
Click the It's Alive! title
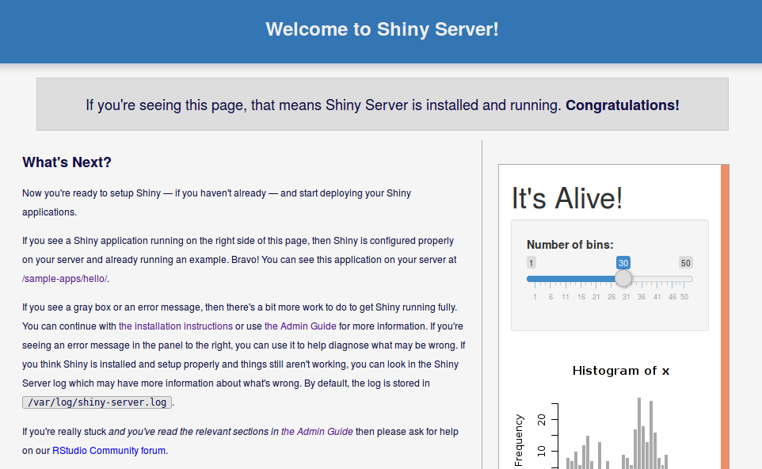tap(567, 198)
